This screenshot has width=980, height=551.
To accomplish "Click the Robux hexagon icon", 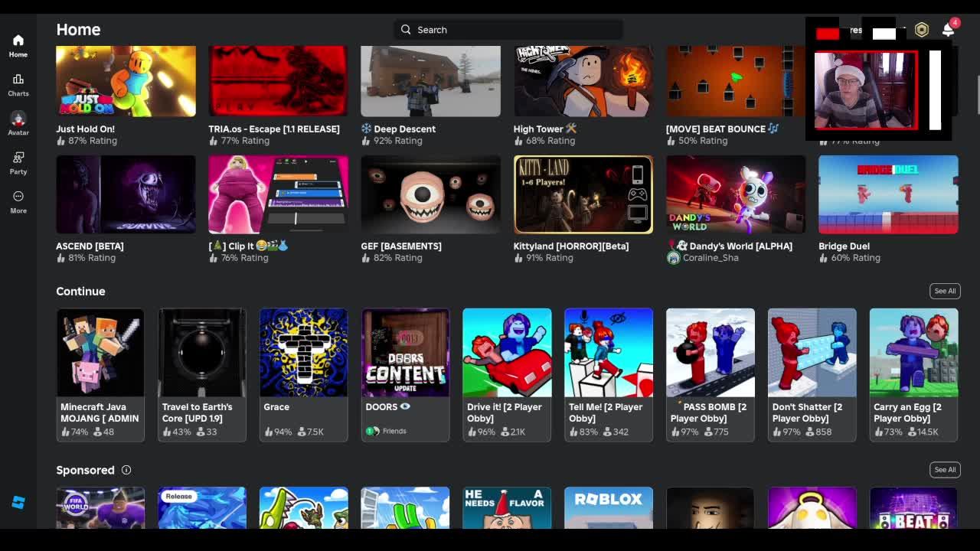I will tap(922, 30).
